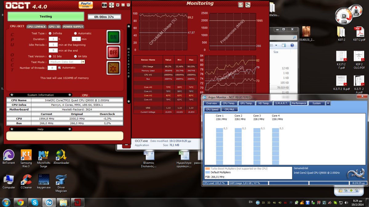369x207 pixels.
Task: Select the CPU Speed sub-tab
Action: click(212, 109)
